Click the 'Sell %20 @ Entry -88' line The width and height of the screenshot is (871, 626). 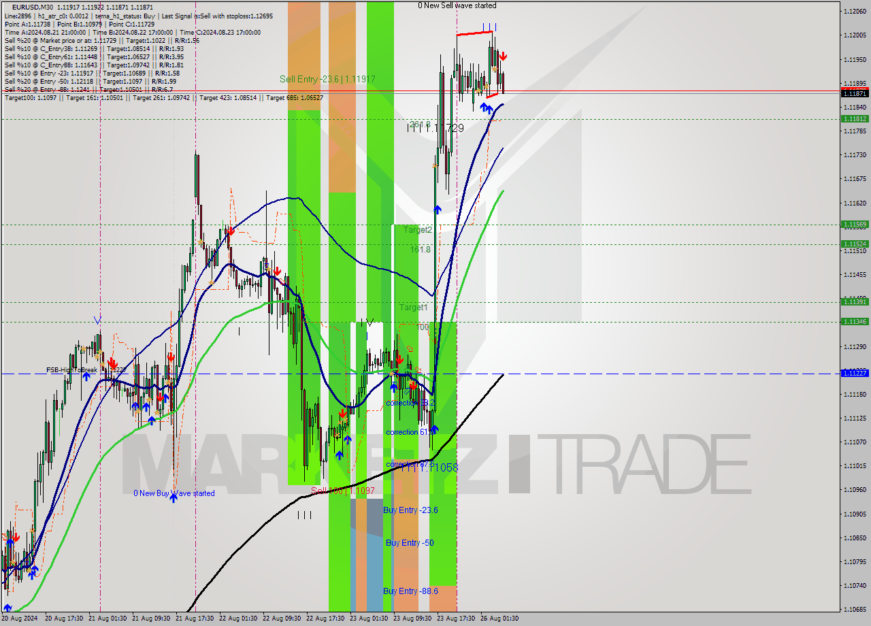coord(88,89)
